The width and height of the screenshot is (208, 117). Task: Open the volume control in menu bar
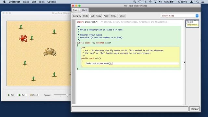(160, 2)
